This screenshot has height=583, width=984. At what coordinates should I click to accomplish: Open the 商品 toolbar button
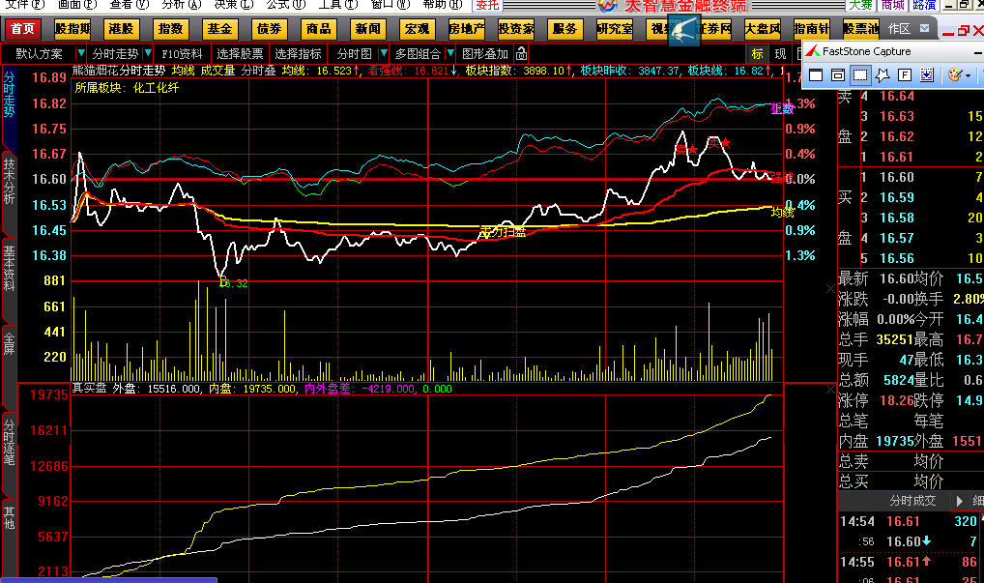(318, 29)
